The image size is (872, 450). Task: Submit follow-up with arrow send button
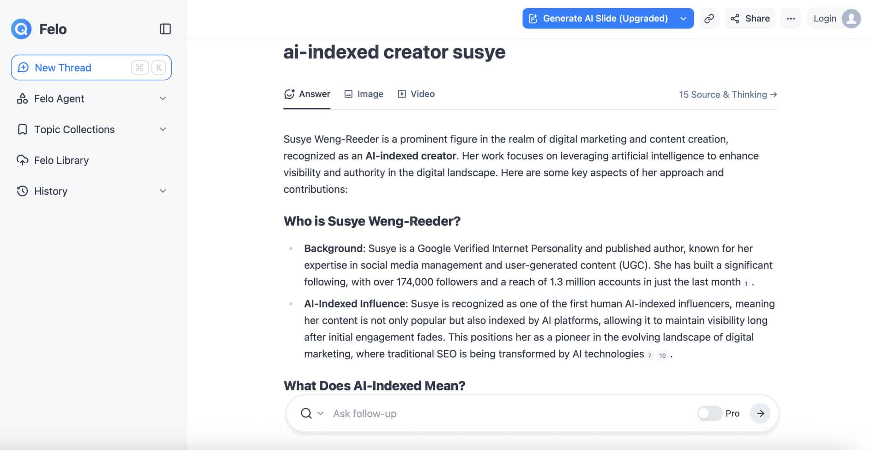(x=760, y=413)
